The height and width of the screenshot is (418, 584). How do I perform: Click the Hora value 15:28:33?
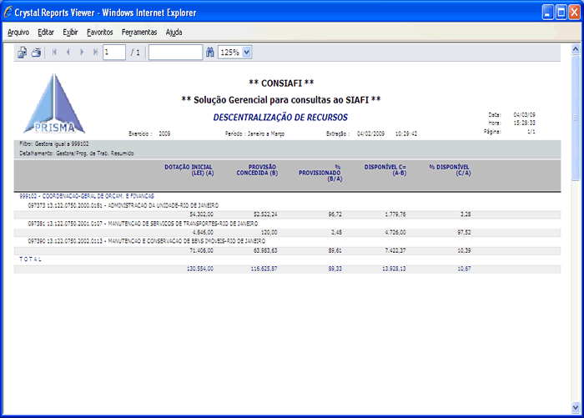525,123
